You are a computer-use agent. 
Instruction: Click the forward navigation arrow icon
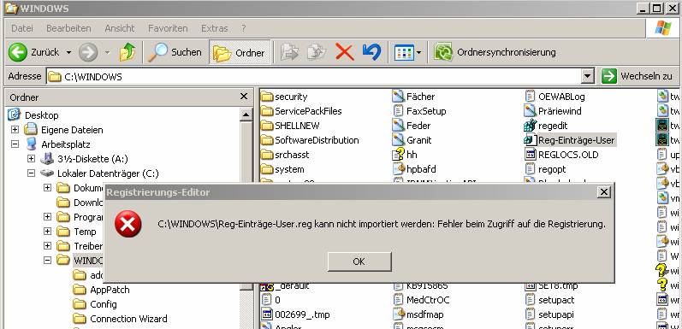point(88,53)
